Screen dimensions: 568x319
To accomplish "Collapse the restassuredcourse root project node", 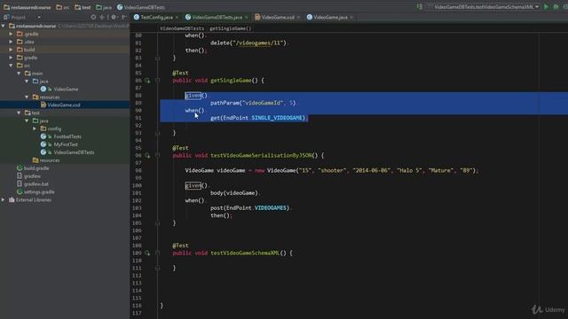I will [x=4, y=26].
